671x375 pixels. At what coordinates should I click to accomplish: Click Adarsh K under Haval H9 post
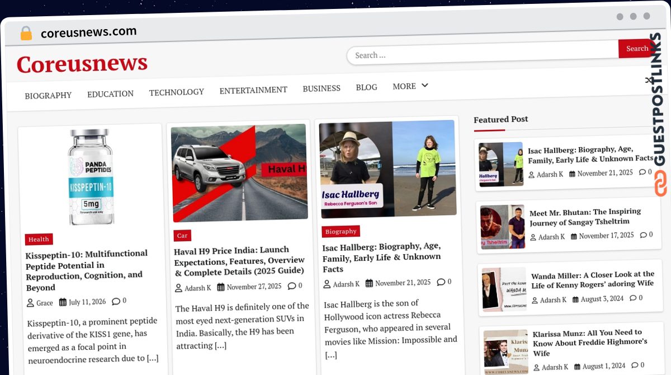[x=198, y=288]
